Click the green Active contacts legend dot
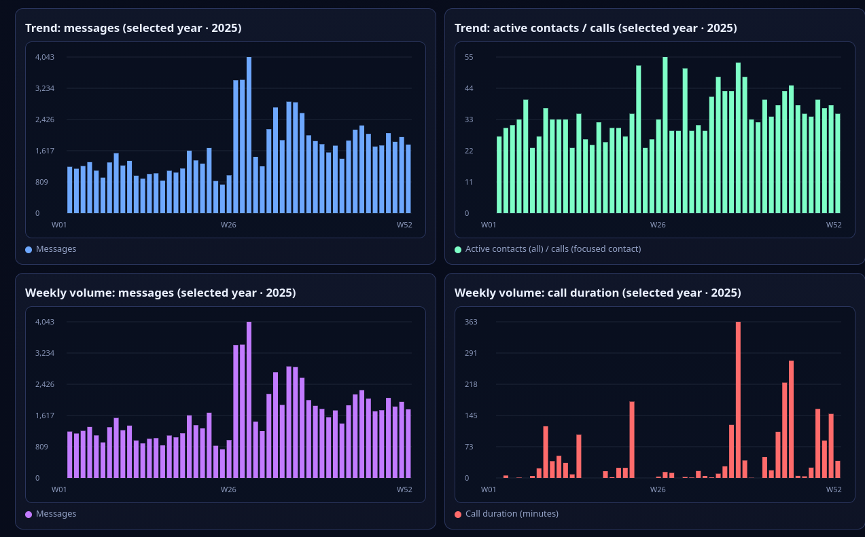Image resolution: width=865 pixels, height=537 pixels. click(458, 249)
